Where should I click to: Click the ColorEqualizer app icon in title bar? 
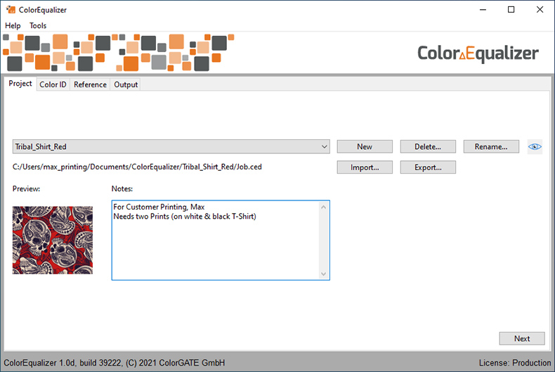11,10
